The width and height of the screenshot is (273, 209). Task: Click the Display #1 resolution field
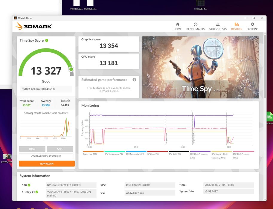71,193
